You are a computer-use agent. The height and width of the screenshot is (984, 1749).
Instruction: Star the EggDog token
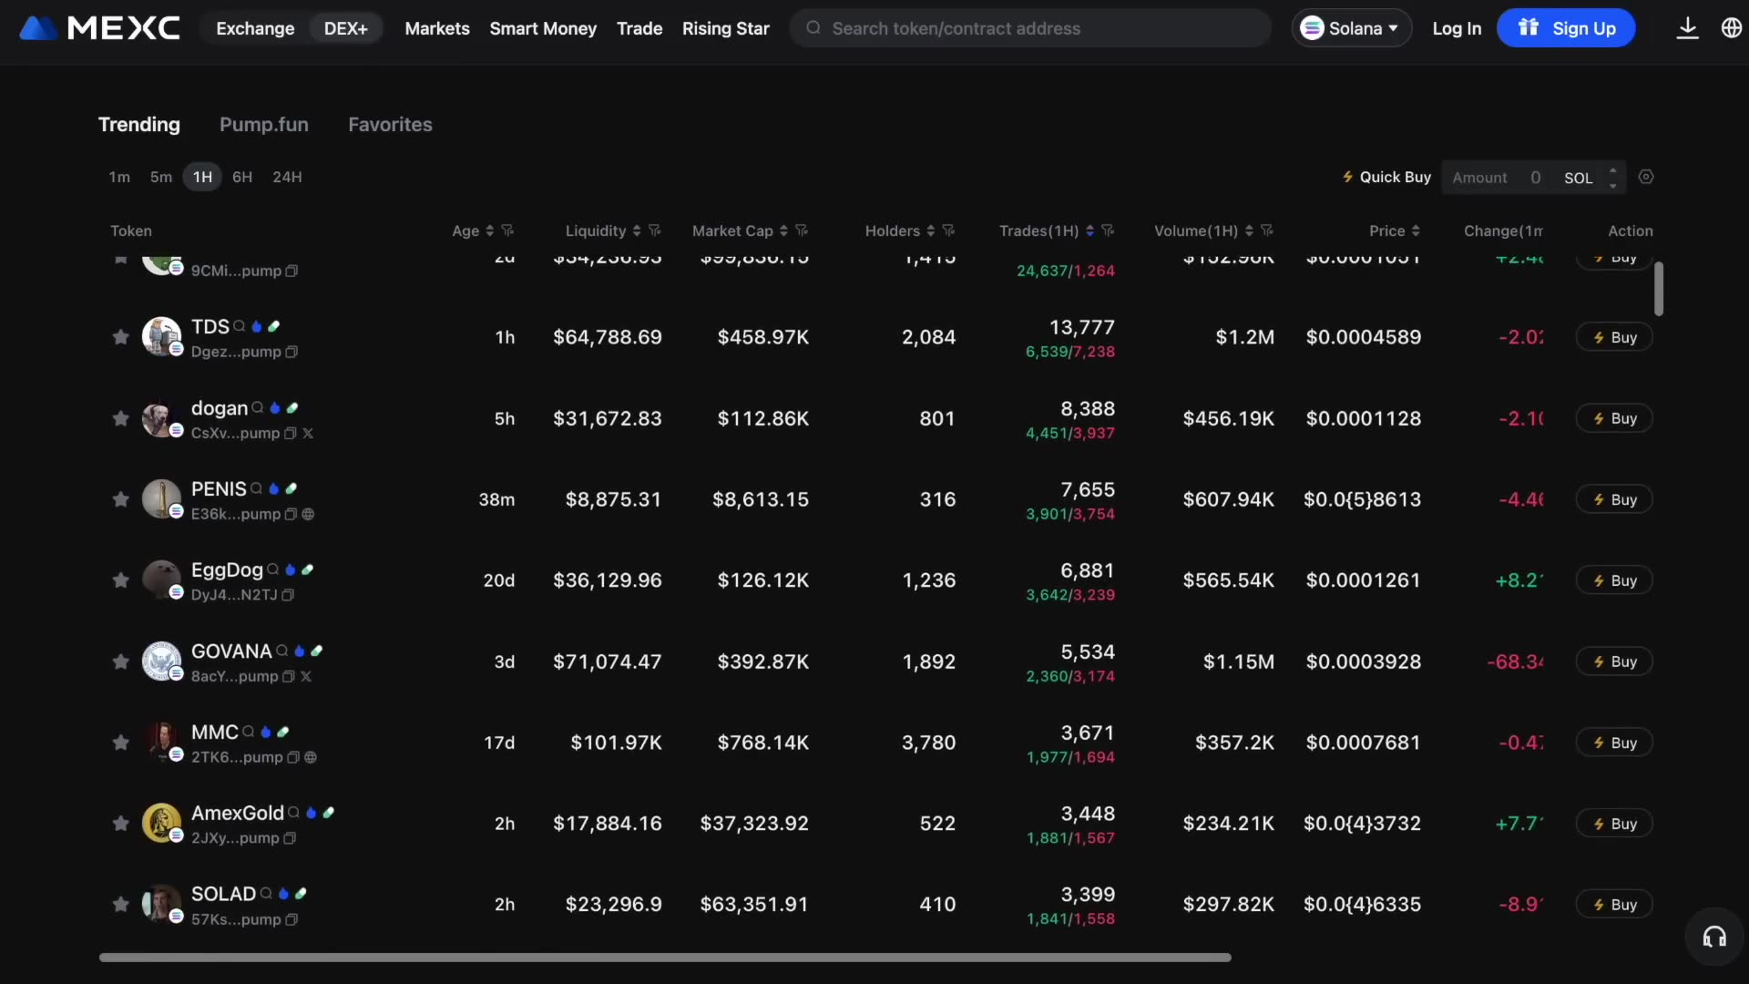(120, 580)
